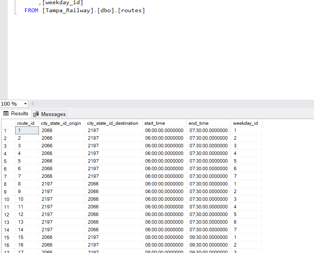Click weekday_id cell 4 in row 4
The width and height of the screenshot is (314, 253).
point(246,153)
